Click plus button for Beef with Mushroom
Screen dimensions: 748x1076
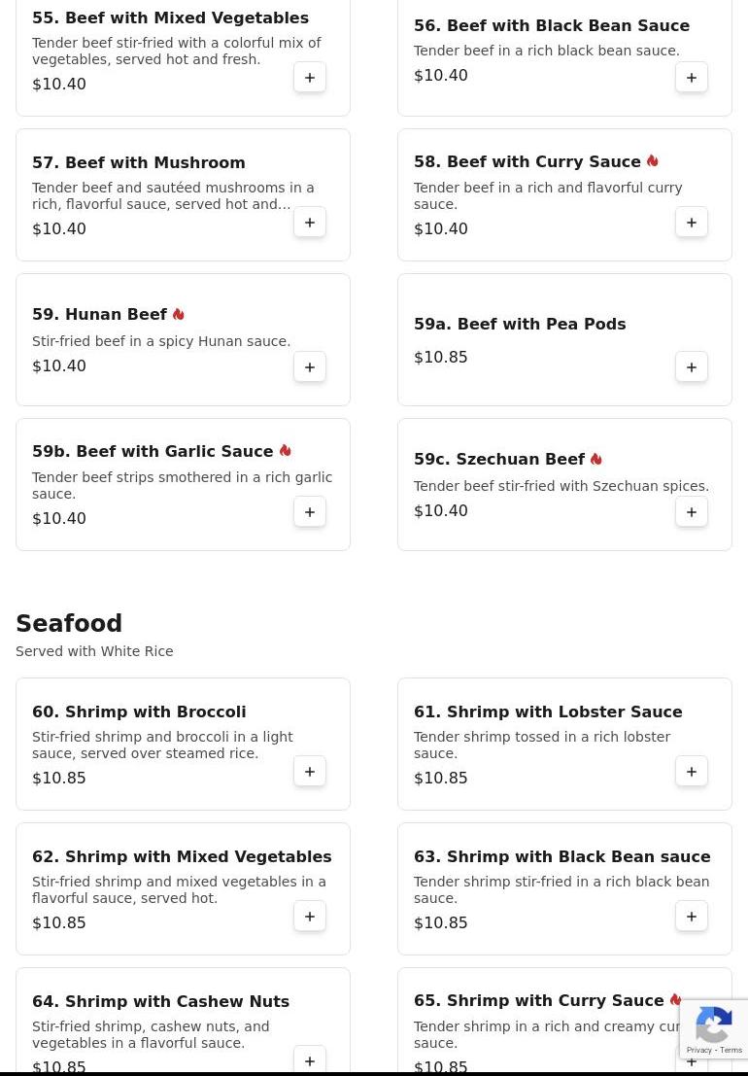pos(310,223)
